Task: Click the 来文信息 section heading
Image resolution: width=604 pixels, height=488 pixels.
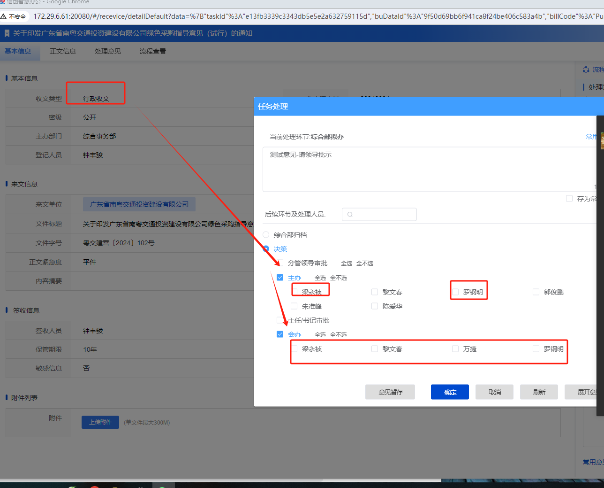Action: pyautogui.click(x=24, y=184)
